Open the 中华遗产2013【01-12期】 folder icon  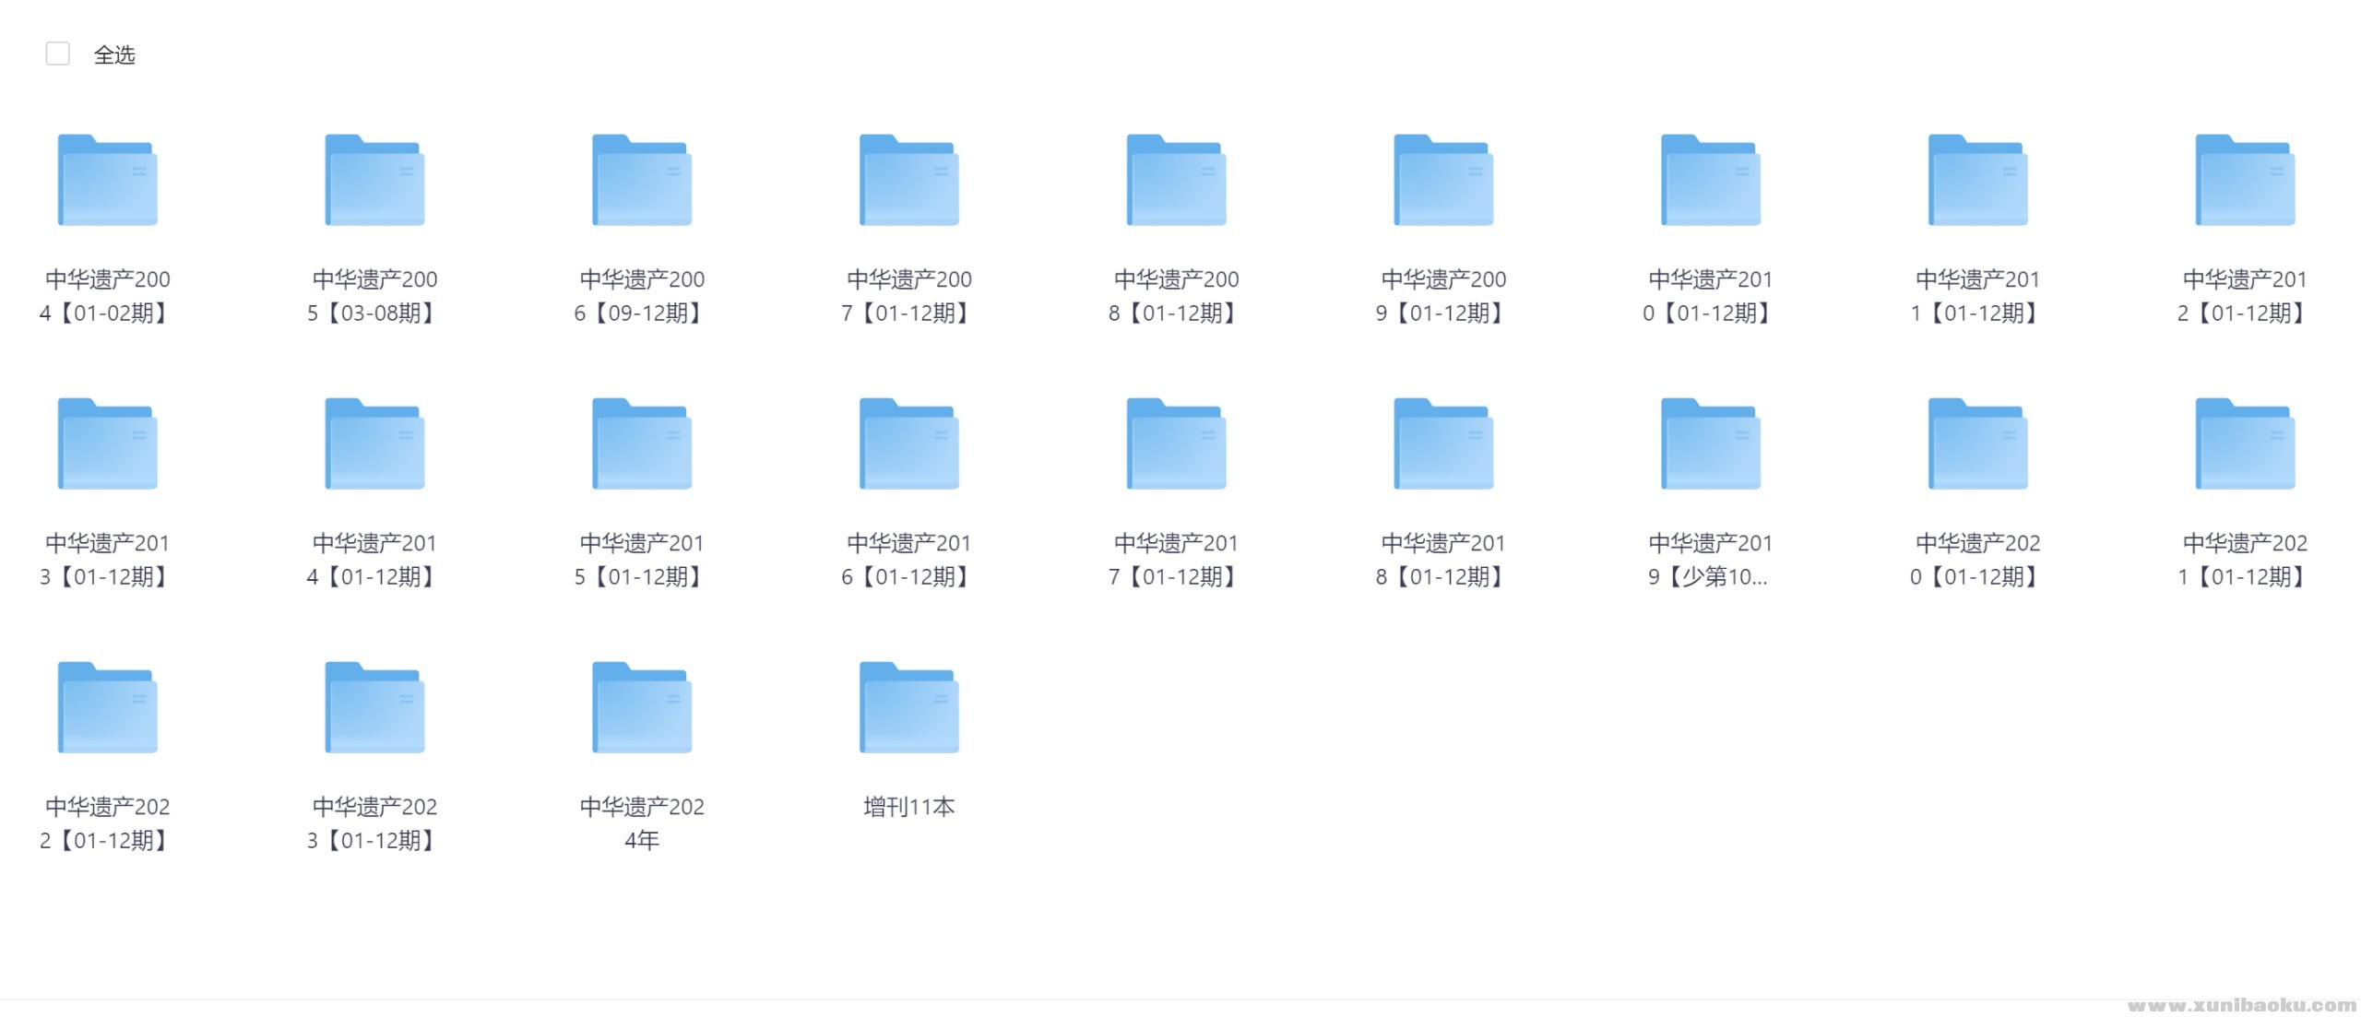pos(107,444)
